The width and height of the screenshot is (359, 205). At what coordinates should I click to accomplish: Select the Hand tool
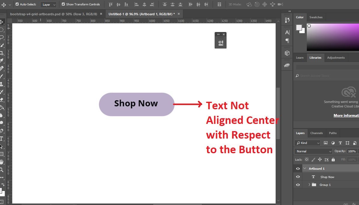click(x=1, y=162)
